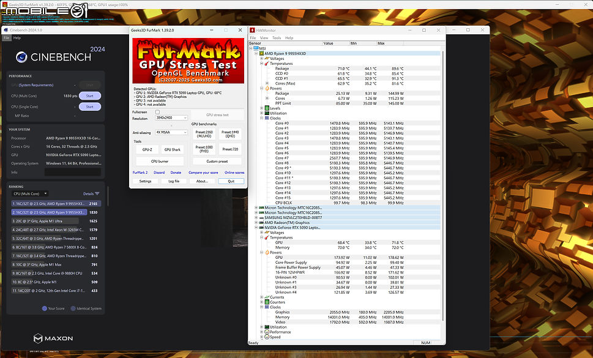The width and height of the screenshot is (593, 358).
Task: Click the Cinebench title bar app icon
Action: tap(6, 30)
